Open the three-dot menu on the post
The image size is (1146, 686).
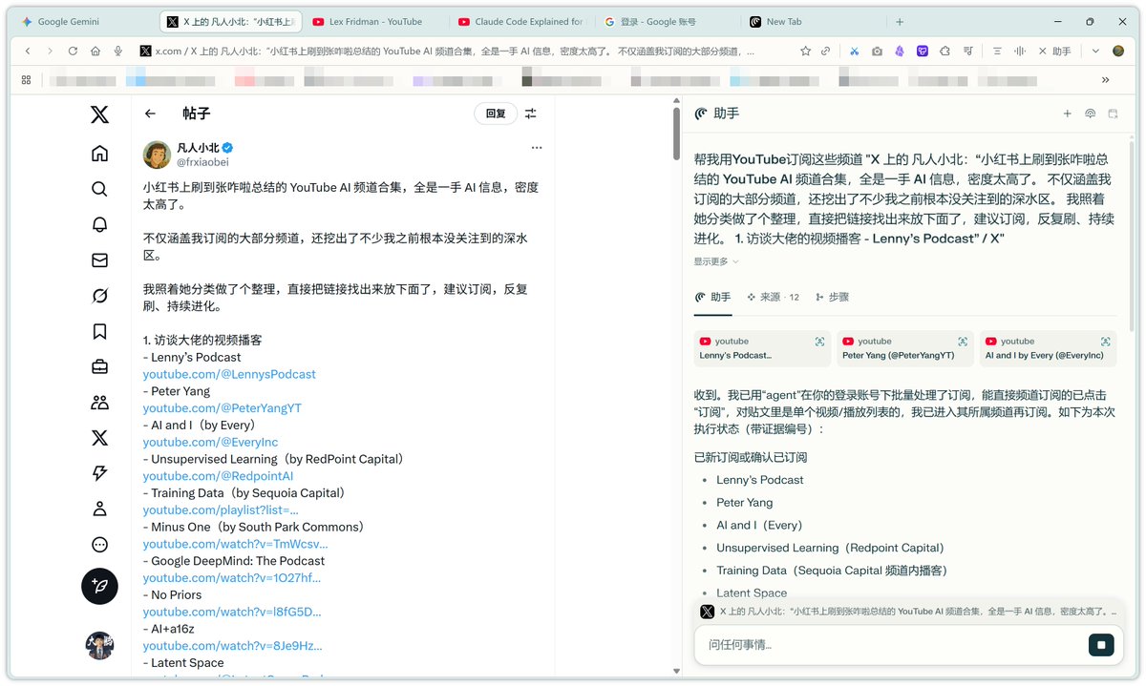point(537,148)
